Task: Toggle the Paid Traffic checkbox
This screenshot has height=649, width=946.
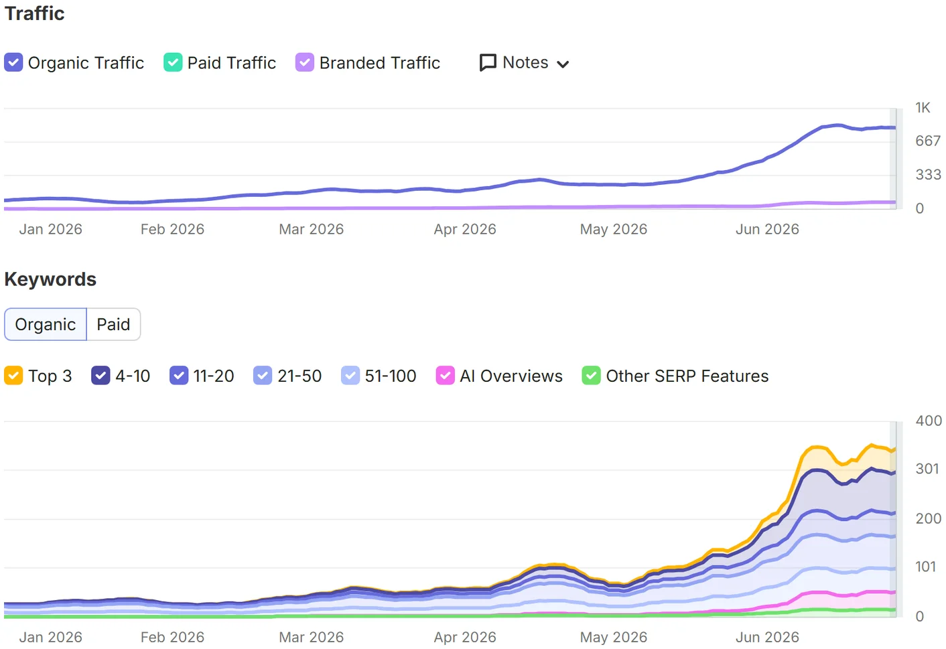Action: pyautogui.click(x=173, y=62)
